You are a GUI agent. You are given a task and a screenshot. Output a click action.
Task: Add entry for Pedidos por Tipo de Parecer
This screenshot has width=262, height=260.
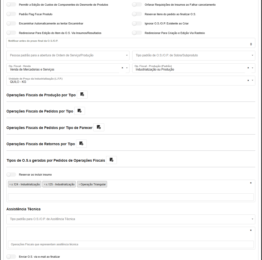click(99, 127)
